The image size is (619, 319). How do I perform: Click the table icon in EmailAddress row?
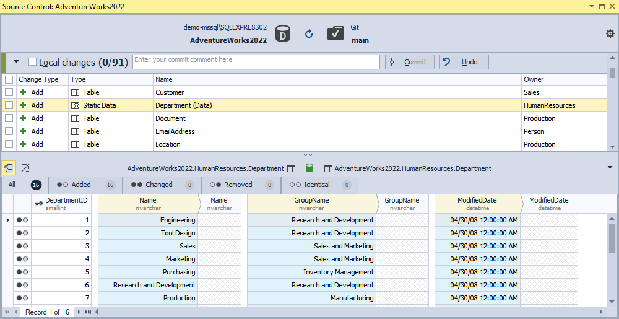click(x=75, y=131)
